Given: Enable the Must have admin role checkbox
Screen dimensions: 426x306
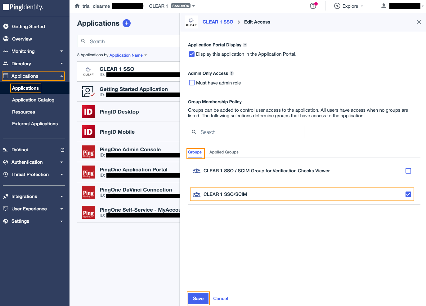Looking at the screenshot, I should (192, 83).
